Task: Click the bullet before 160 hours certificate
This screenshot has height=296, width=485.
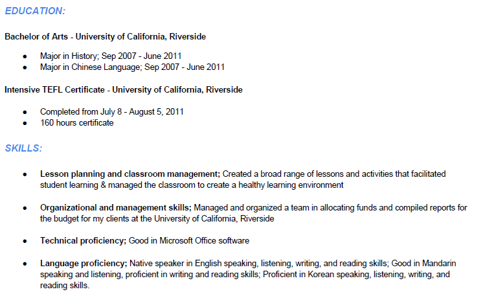Action: (25, 122)
